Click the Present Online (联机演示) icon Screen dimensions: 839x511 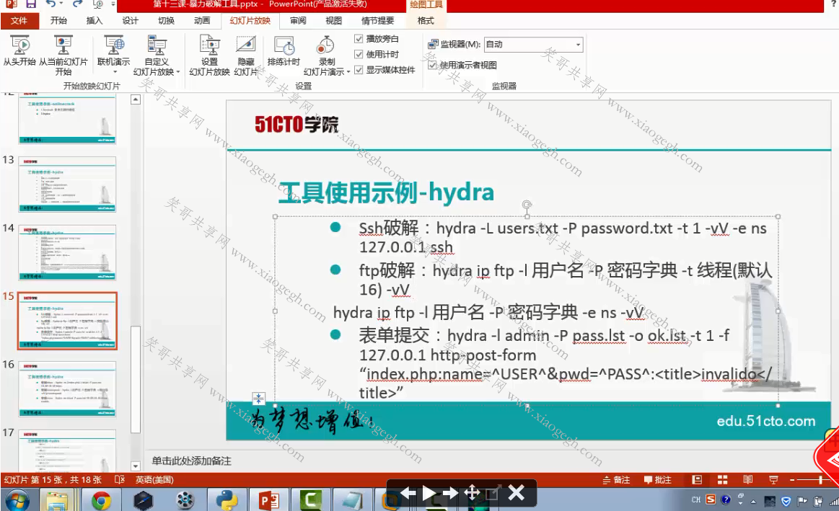click(x=114, y=45)
